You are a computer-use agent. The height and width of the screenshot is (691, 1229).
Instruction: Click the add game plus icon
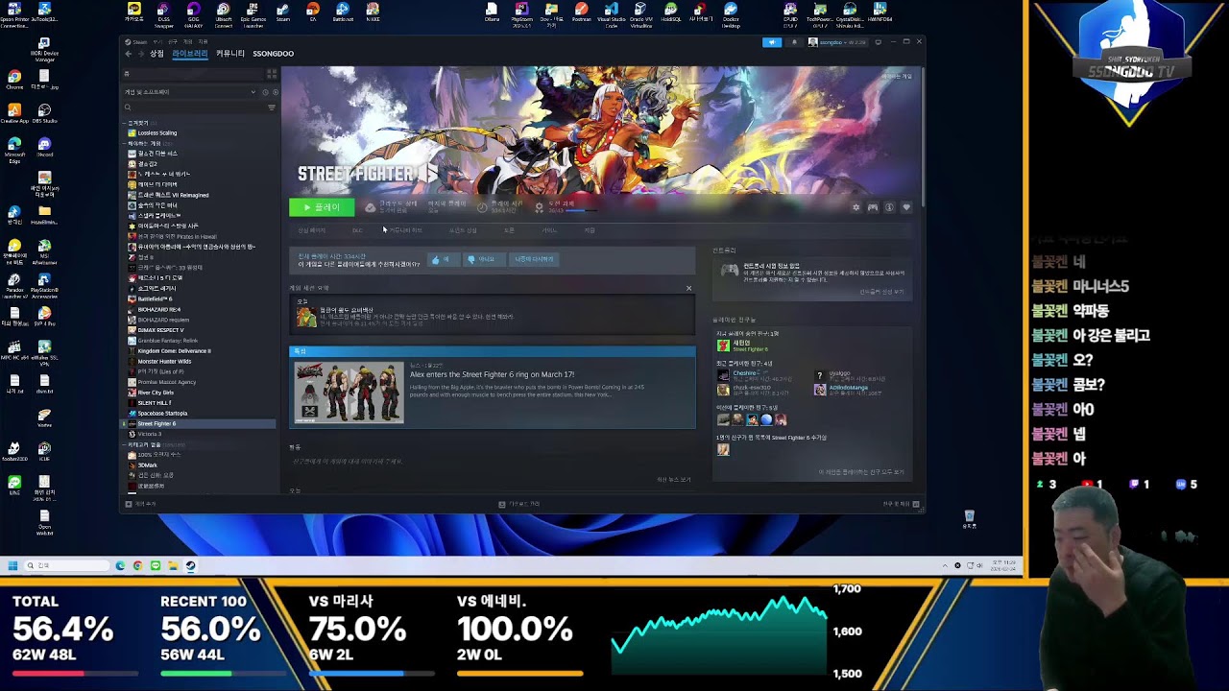click(x=128, y=504)
